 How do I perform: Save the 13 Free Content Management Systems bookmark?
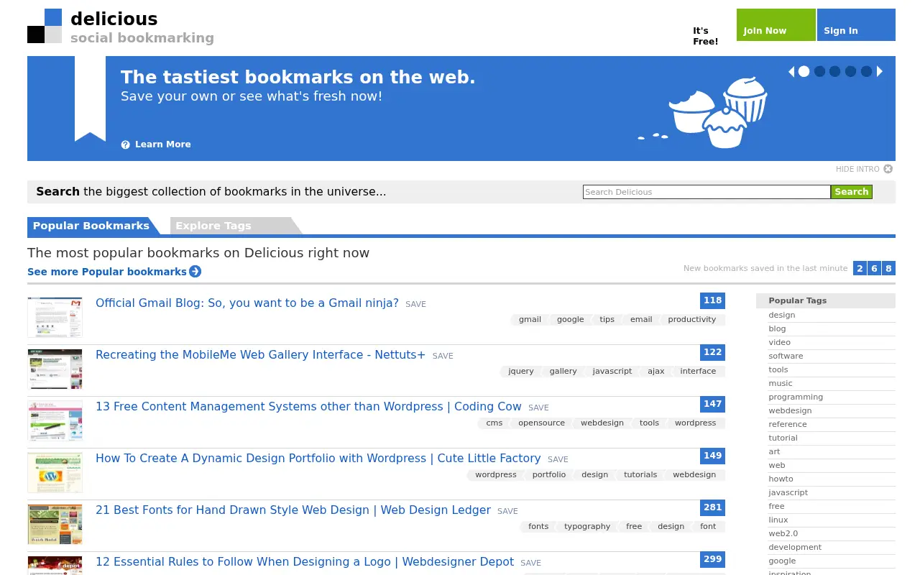click(538, 408)
